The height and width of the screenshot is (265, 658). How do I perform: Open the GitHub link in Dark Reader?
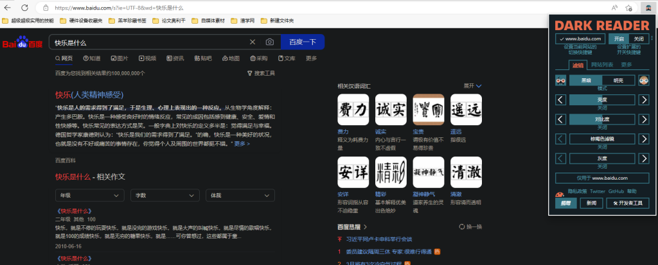click(x=616, y=191)
